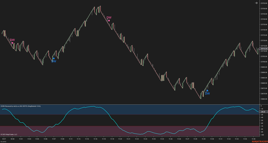Viewport: 268px width, 143px height.
Task: Click the 11:23 time axis label
Action: [x=137, y=139]
